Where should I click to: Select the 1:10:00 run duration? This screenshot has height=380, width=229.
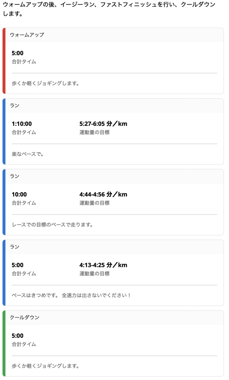22,124
